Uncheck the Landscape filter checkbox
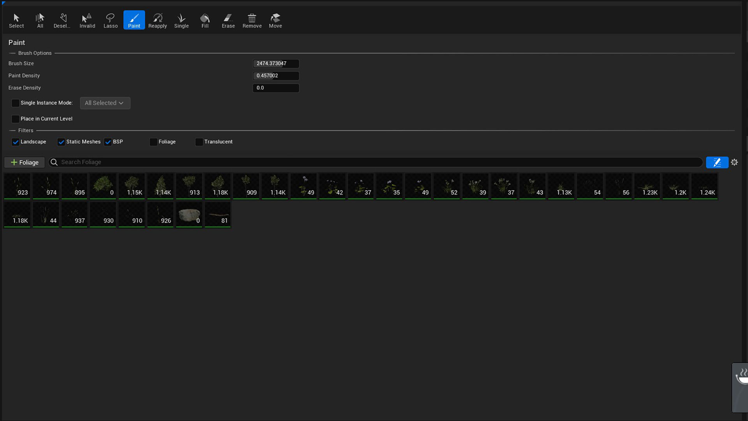 pyautogui.click(x=16, y=142)
